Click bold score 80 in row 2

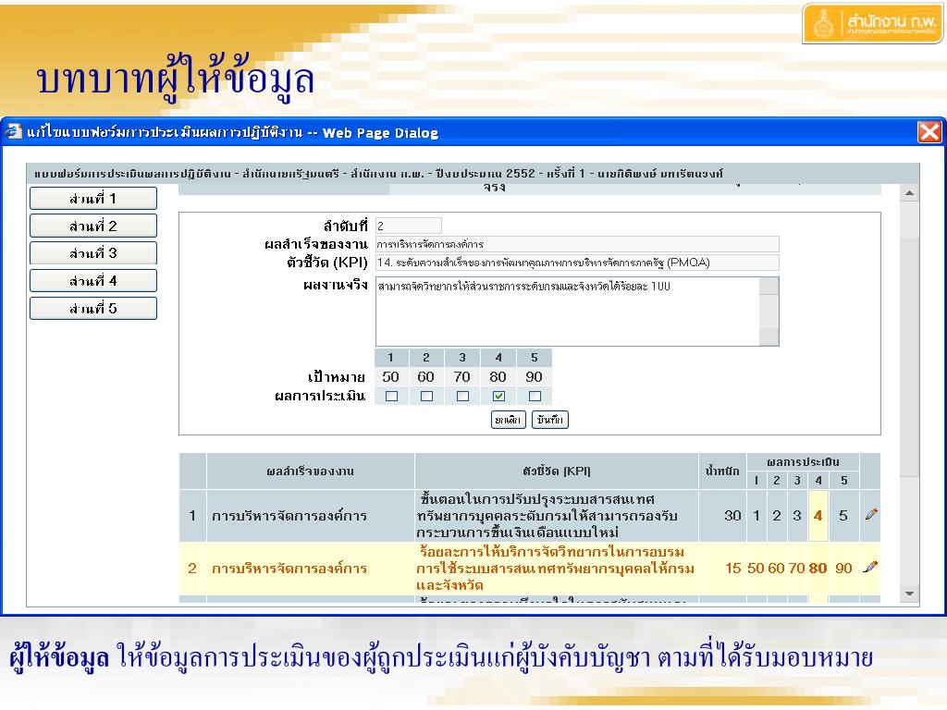pyautogui.click(x=818, y=569)
